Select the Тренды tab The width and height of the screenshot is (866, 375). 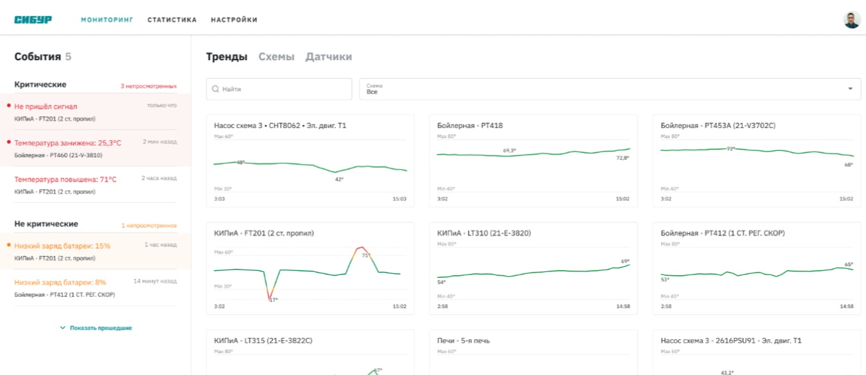[226, 56]
